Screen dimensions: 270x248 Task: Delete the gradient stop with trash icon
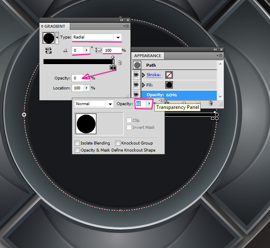120,63
